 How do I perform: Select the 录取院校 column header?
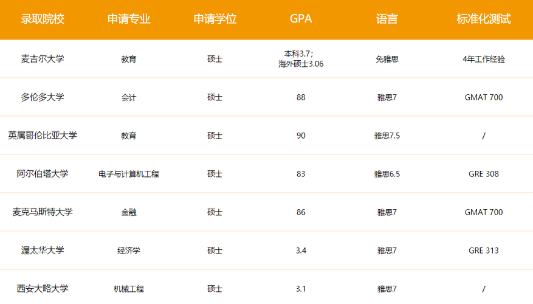click(43, 19)
